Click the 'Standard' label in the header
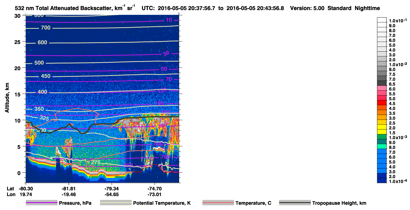The height and width of the screenshot is (210, 410). (339, 9)
